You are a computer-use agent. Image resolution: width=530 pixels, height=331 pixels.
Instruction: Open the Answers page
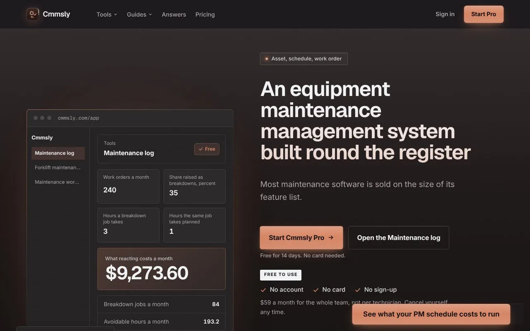coord(174,14)
